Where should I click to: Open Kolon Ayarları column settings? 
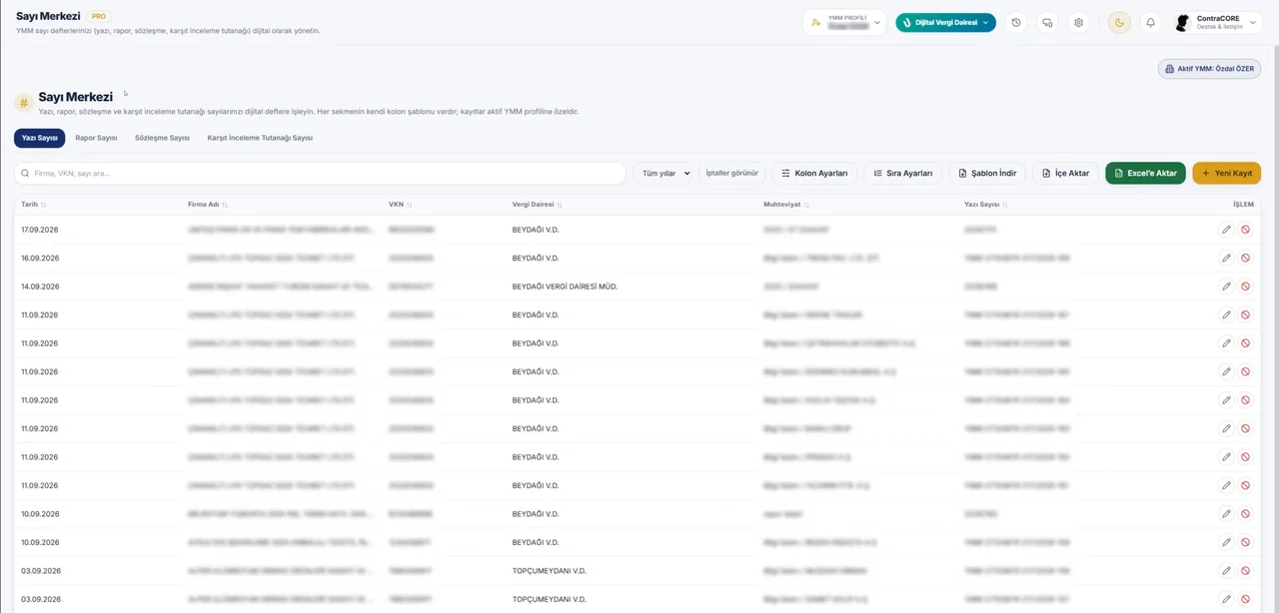click(x=814, y=173)
